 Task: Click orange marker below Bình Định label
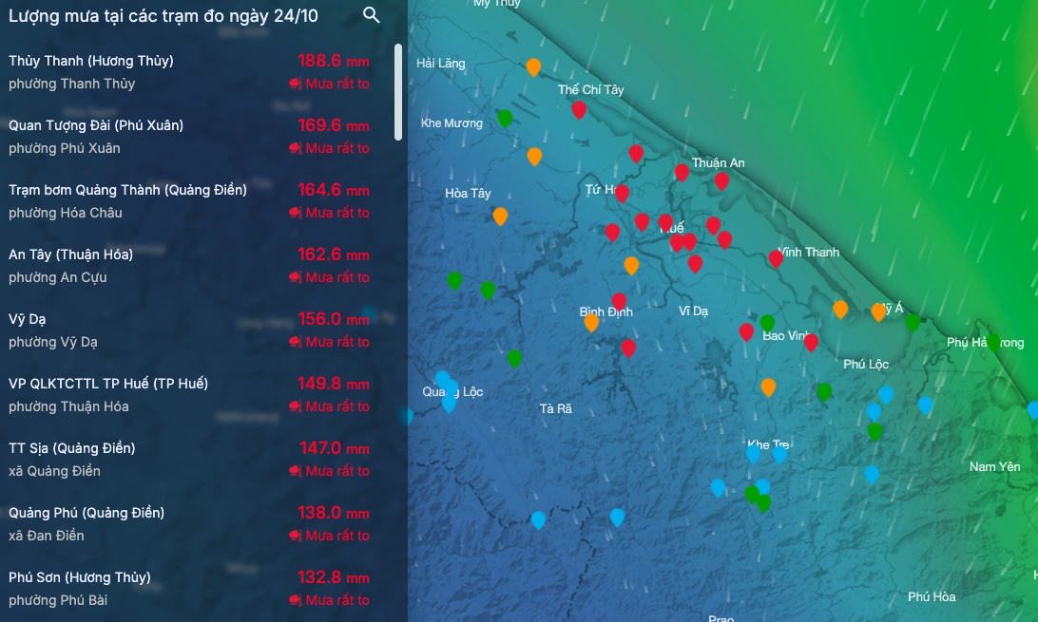click(x=591, y=323)
